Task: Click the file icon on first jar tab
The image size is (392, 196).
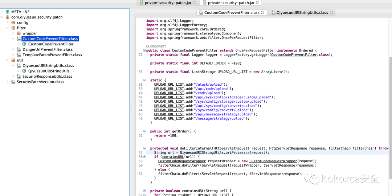Action: click(142, 3)
